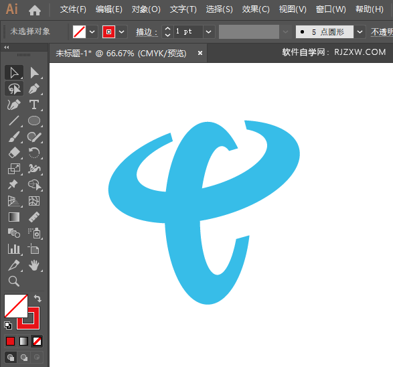
Task: Choose the Type tool
Action: [34, 104]
